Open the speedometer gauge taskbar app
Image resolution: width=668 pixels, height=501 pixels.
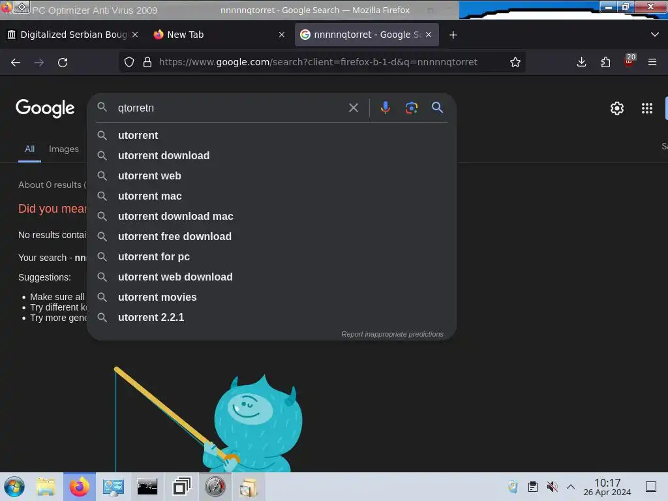tap(215, 487)
